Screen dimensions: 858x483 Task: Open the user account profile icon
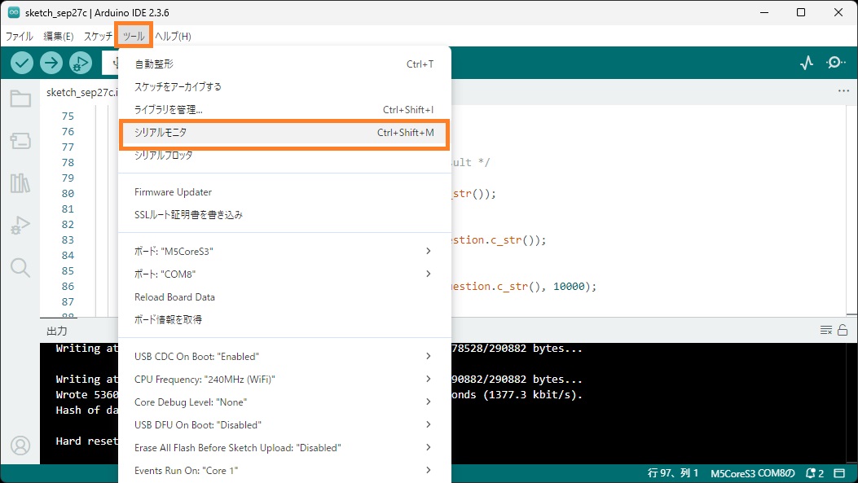point(20,446)
